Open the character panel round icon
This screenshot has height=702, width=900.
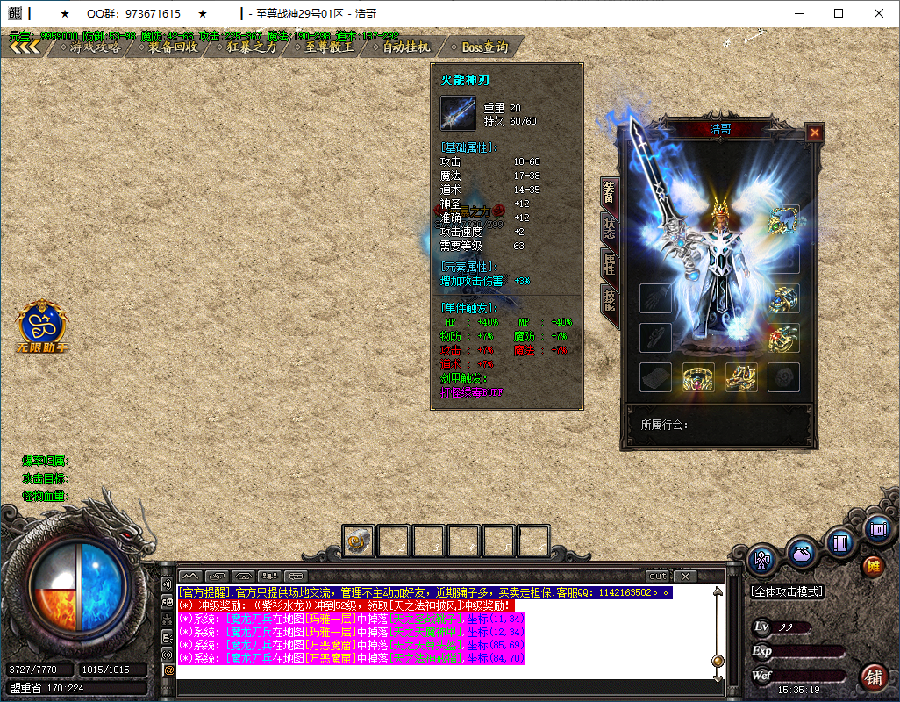[x=762, y=560]
